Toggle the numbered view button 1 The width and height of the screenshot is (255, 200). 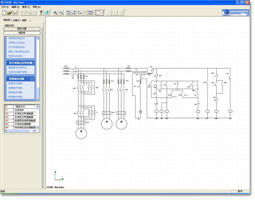109,13
